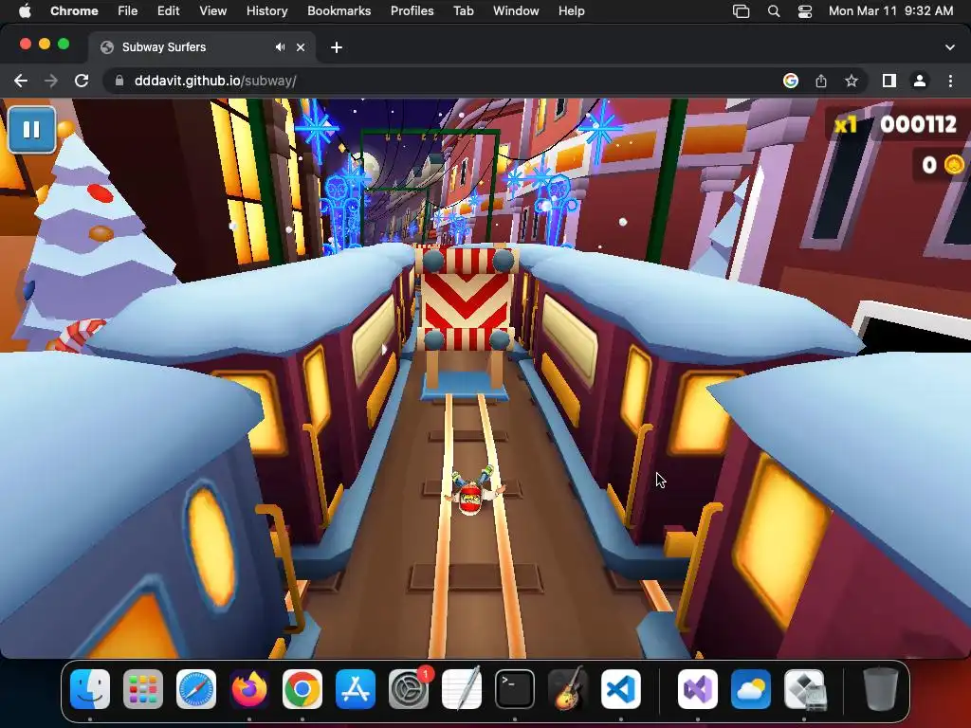Click the x1 multiplier

(x=846, y=125)
